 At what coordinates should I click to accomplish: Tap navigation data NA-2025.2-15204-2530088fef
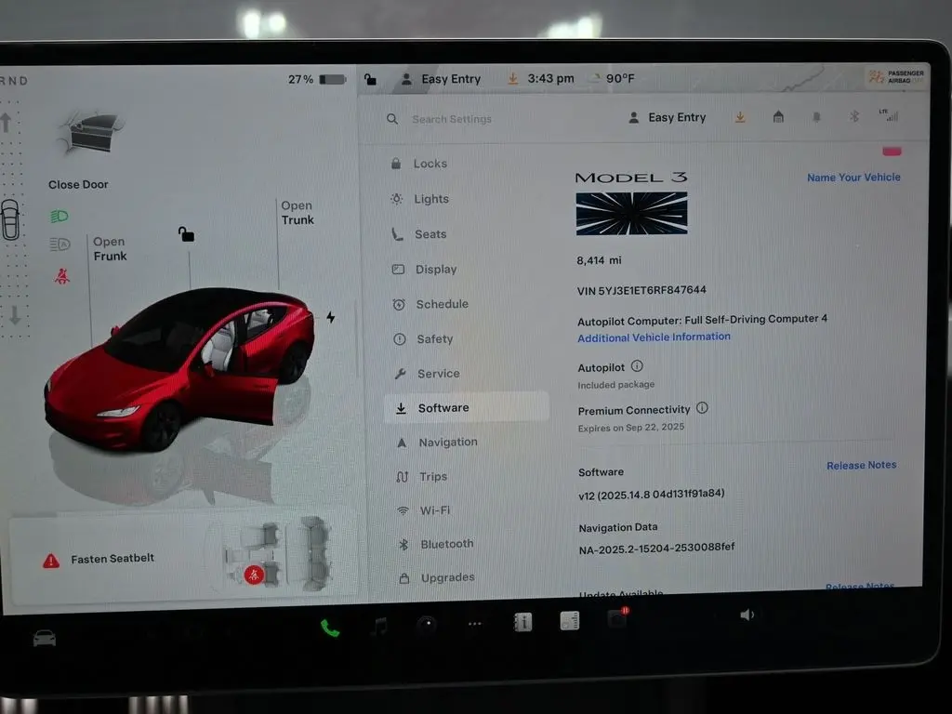tap(656, 549)
